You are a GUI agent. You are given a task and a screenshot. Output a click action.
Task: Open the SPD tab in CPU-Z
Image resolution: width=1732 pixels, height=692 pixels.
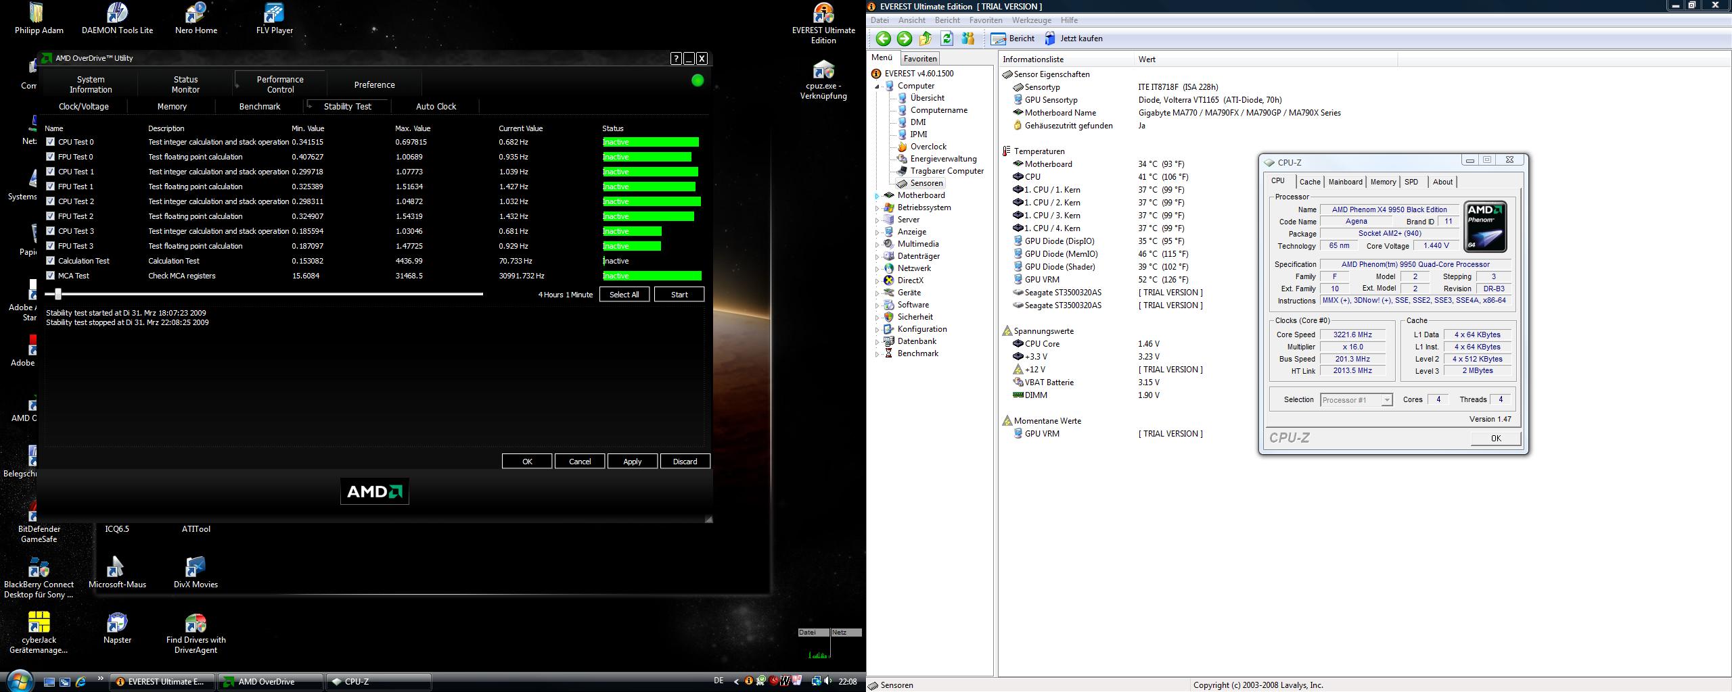click(x=1411, y=182)
